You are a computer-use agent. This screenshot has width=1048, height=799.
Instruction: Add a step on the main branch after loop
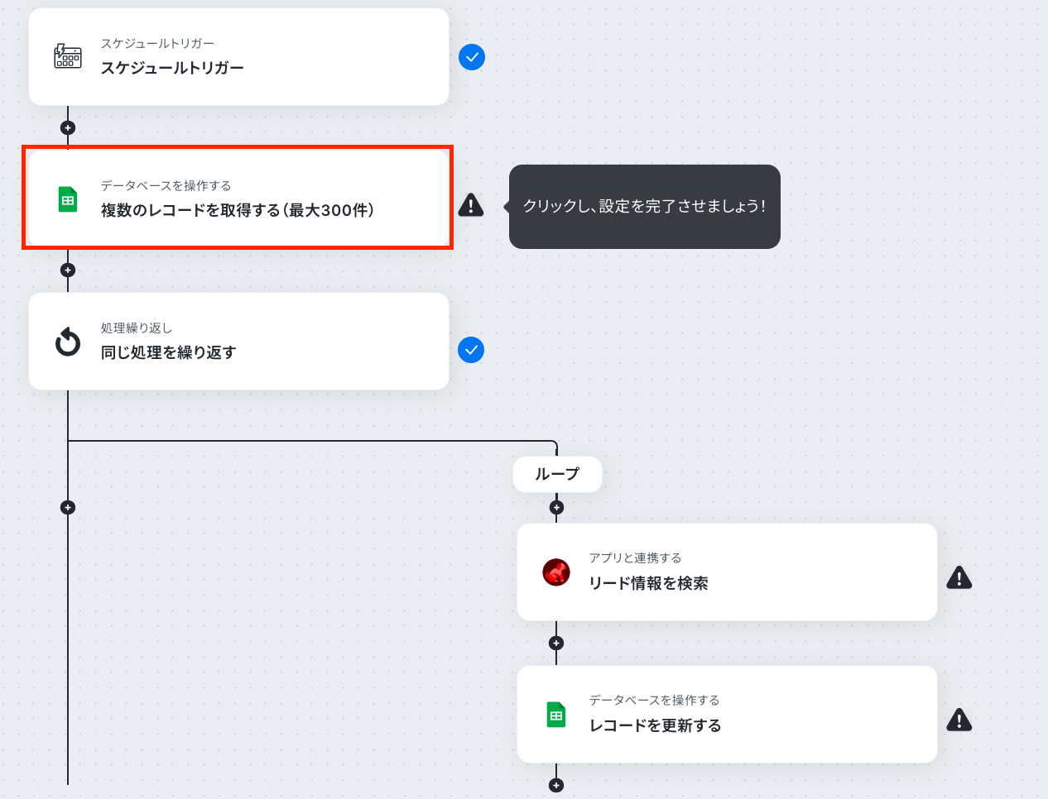(68, 507)
